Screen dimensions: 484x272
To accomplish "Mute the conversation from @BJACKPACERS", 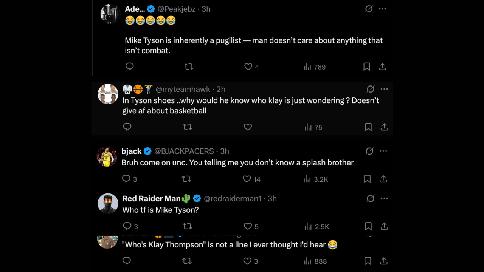I will 369,151.
